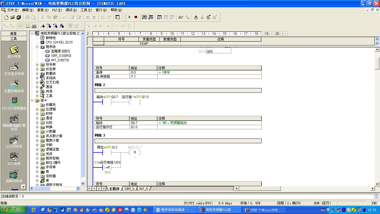
Task: Click the red Stop PLC button
Action: pyautogui.click(x=136, y=17)
